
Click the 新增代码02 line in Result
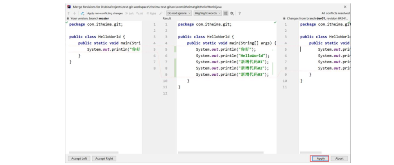point(232,68)
